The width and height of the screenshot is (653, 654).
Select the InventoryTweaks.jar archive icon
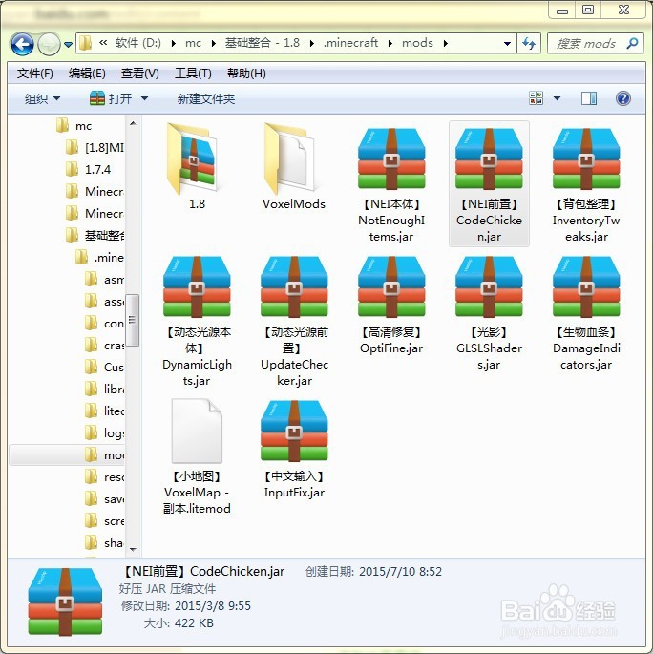pyautogui.click(x=586, y=158)
